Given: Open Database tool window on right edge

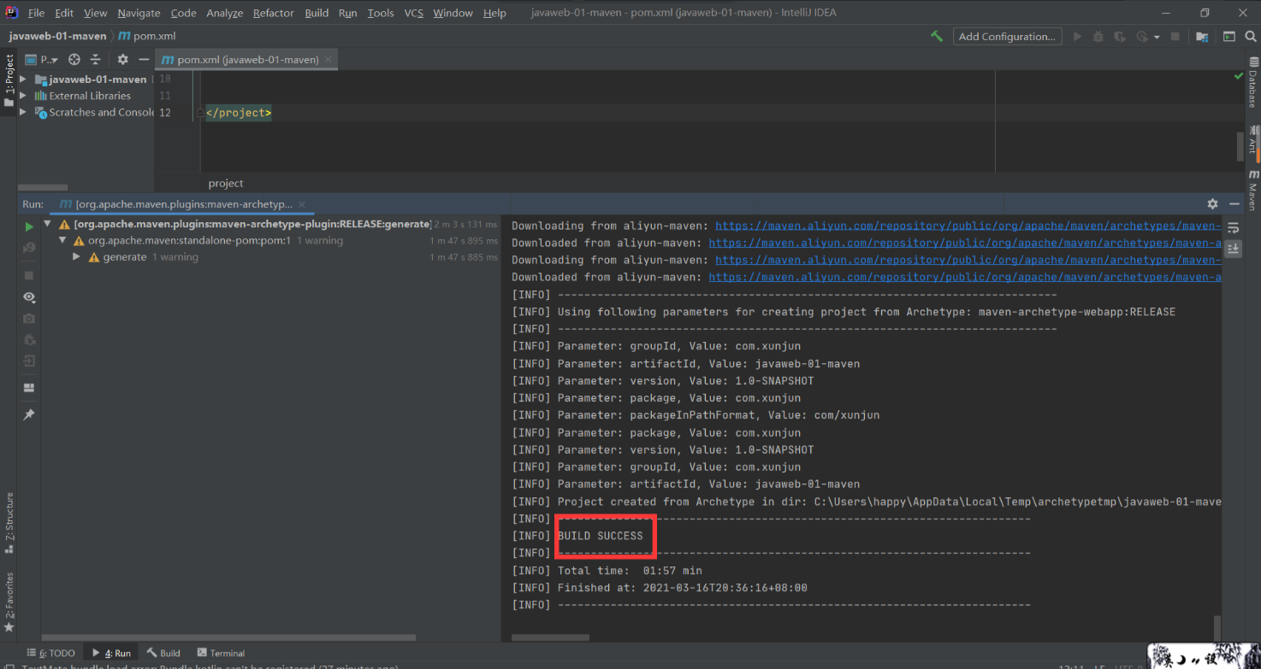Looking at the screenshot, I should [x=1253, y=82].
